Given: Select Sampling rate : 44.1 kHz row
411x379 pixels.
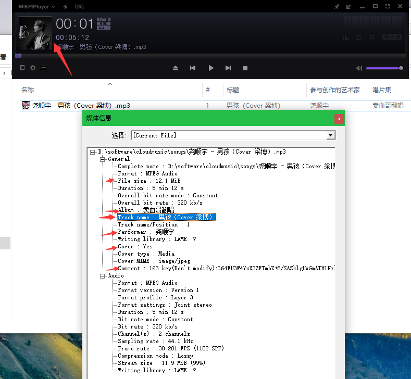Looking at the screenshot, I should point(155,341).
